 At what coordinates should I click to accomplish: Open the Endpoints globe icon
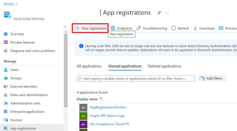(113, 28)
